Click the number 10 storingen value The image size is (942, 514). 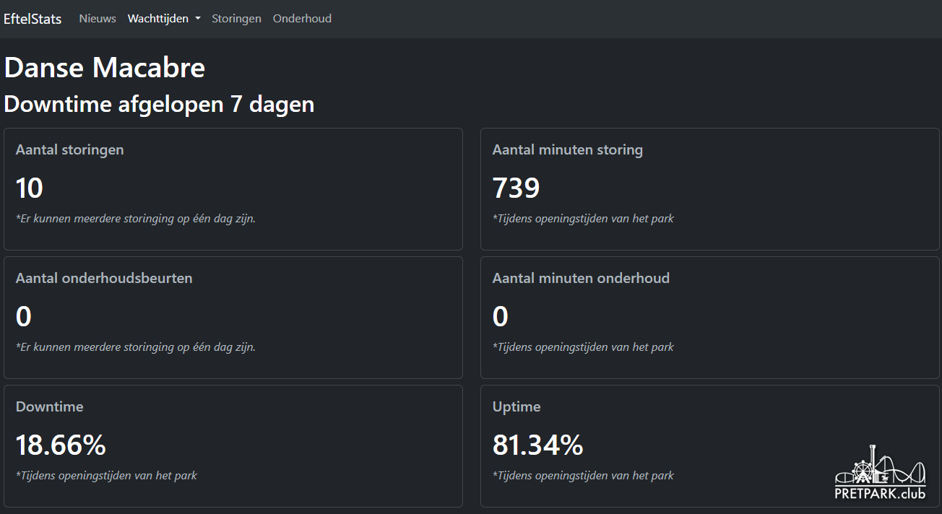[30, 188]
